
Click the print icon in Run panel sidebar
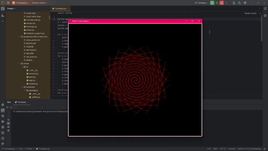pyautogui.click(x=8, y=127)
